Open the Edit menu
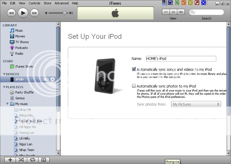The width and height of the screenshot is (231, 164). [x=13, y=3]
